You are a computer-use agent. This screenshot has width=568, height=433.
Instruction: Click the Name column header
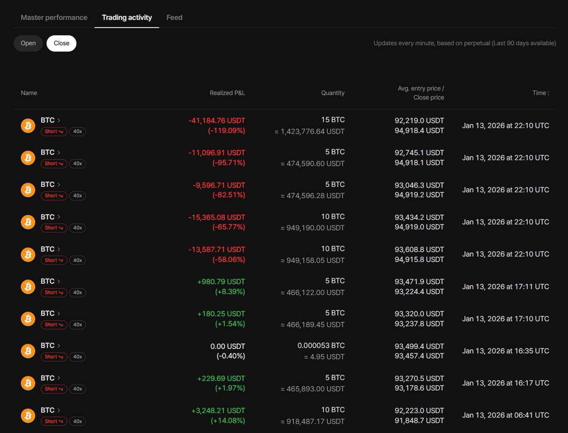coord(29,93)
